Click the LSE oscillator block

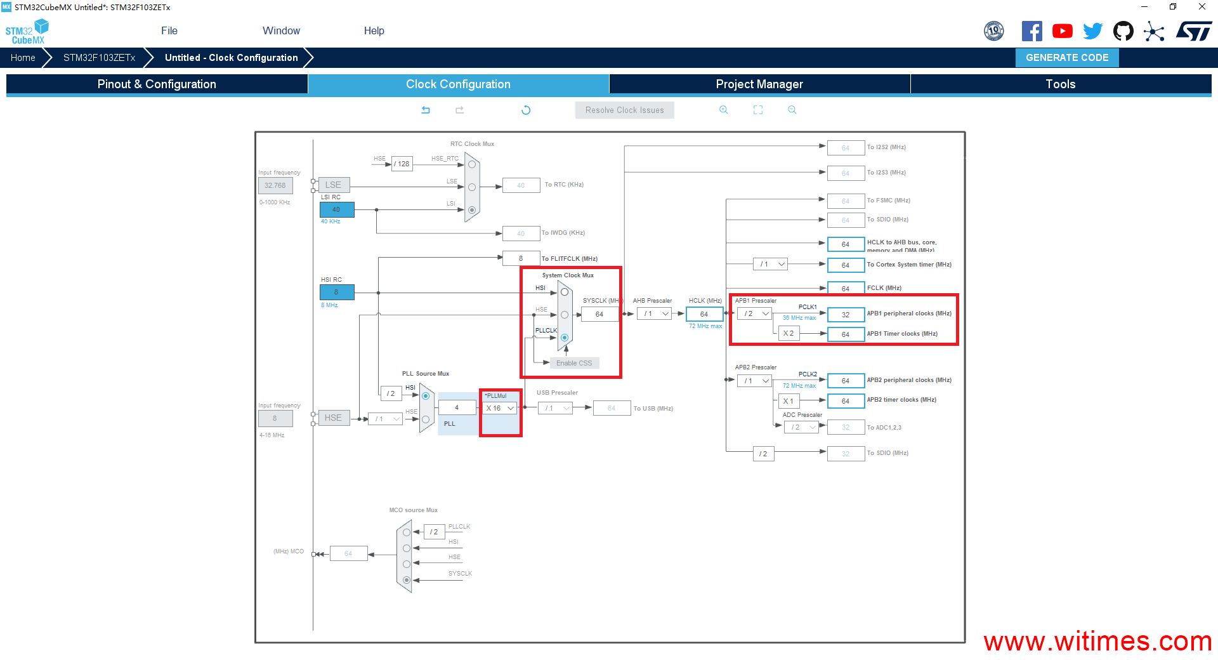click(334, 185)
